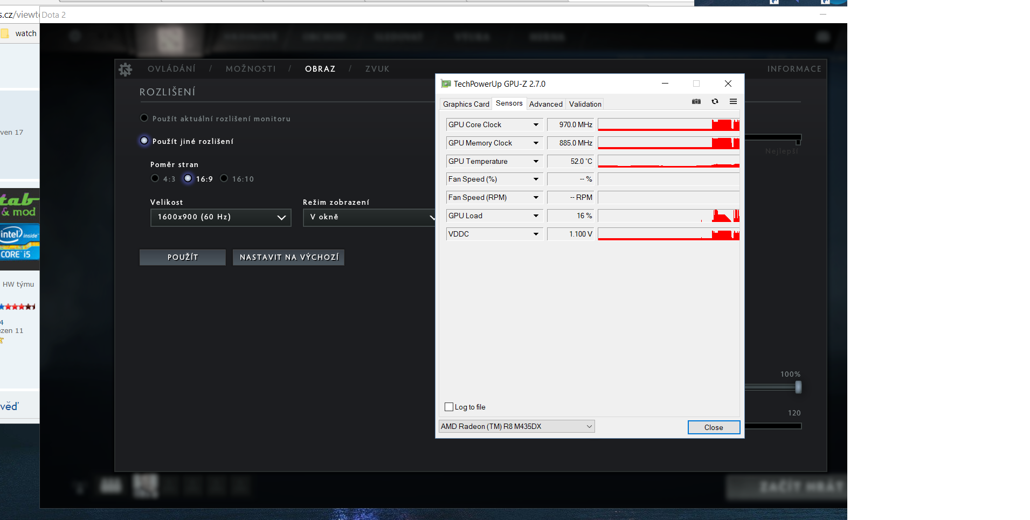This screenshot has height=520, width=1030.
Task: Open the GPU-Z hamburger menu
Action: pyautogui.click(x=733, y=101)
